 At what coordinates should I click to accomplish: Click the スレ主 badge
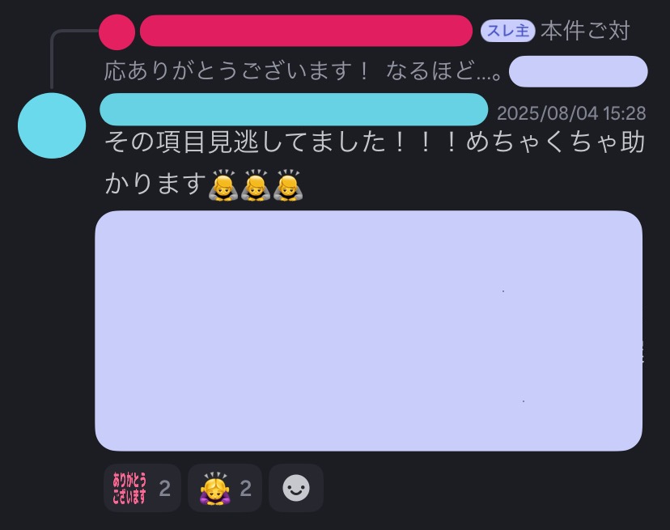click(x=507, y=31)
